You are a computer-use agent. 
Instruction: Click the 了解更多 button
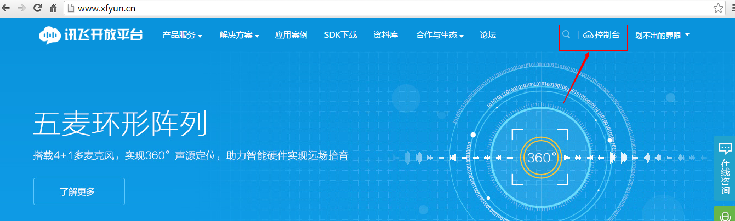point(79,191)
